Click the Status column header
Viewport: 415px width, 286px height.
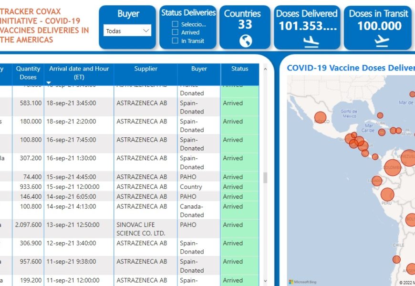point(239,69)
